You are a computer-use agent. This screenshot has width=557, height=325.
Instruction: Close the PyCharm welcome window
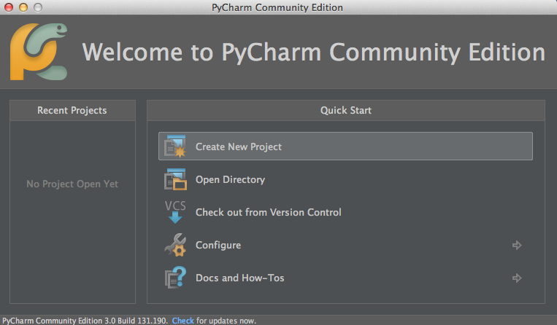pyautogui.click(x=9, y=7)
